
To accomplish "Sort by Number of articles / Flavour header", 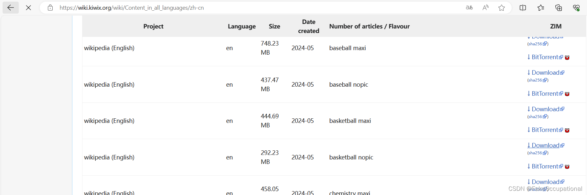I will 369,26.
